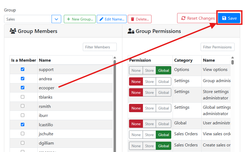Click the Save button with disk icon
Viewport: 245px width, 152px height.
[x=229, y=18]
